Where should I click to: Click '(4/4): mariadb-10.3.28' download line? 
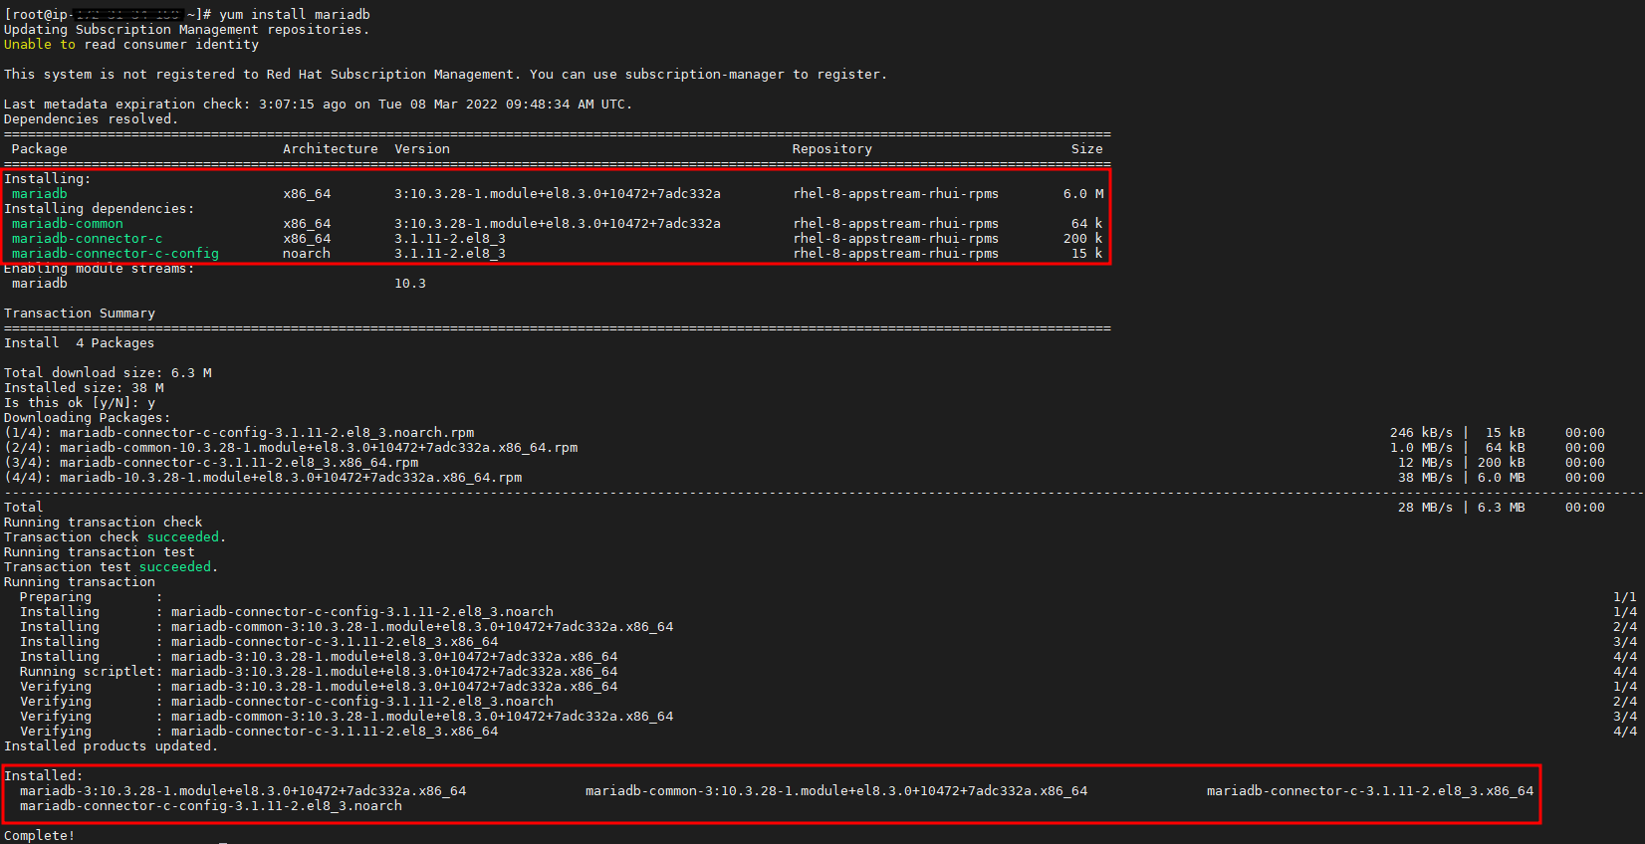point(263,477)
